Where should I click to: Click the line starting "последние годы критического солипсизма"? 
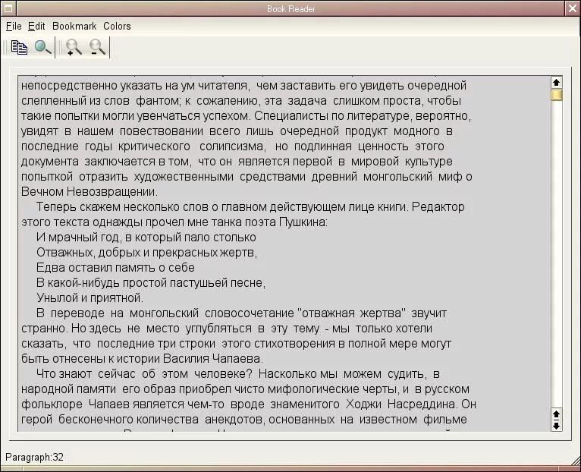232,146
